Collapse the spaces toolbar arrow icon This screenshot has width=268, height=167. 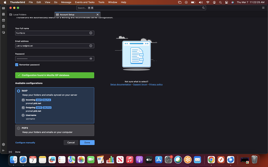click(x=3, y=151)
